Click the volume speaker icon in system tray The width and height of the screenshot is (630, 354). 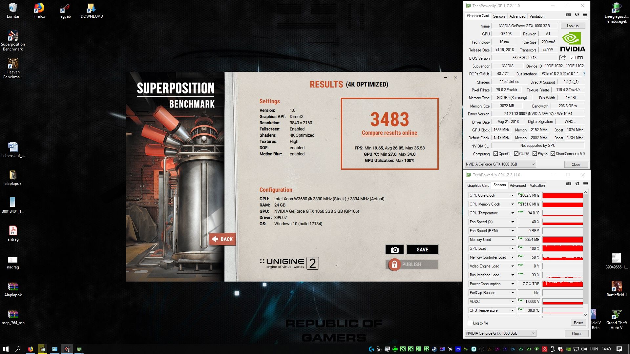pyautogui.click(x=584, y=349)
